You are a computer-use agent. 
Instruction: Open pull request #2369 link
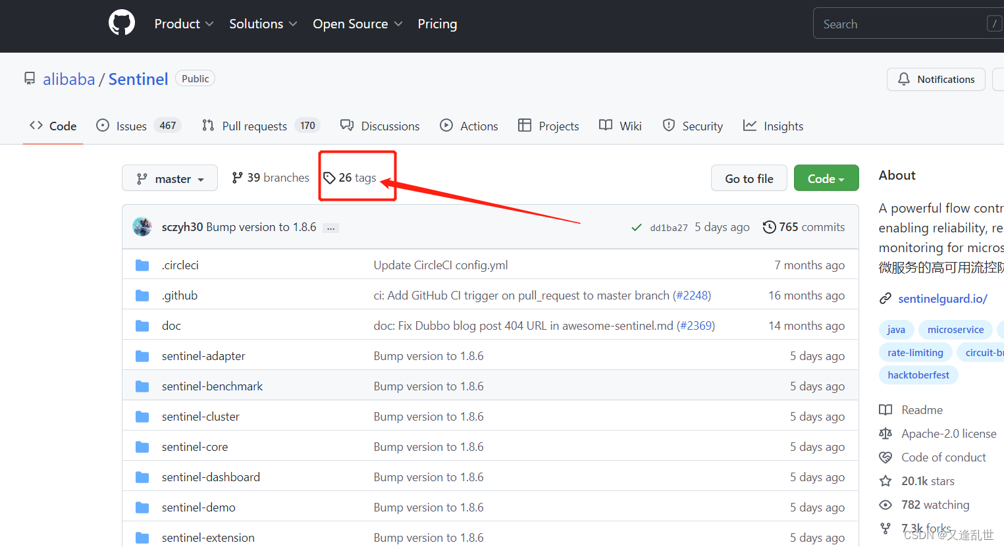pyautogui.click(x=696, y=326)
